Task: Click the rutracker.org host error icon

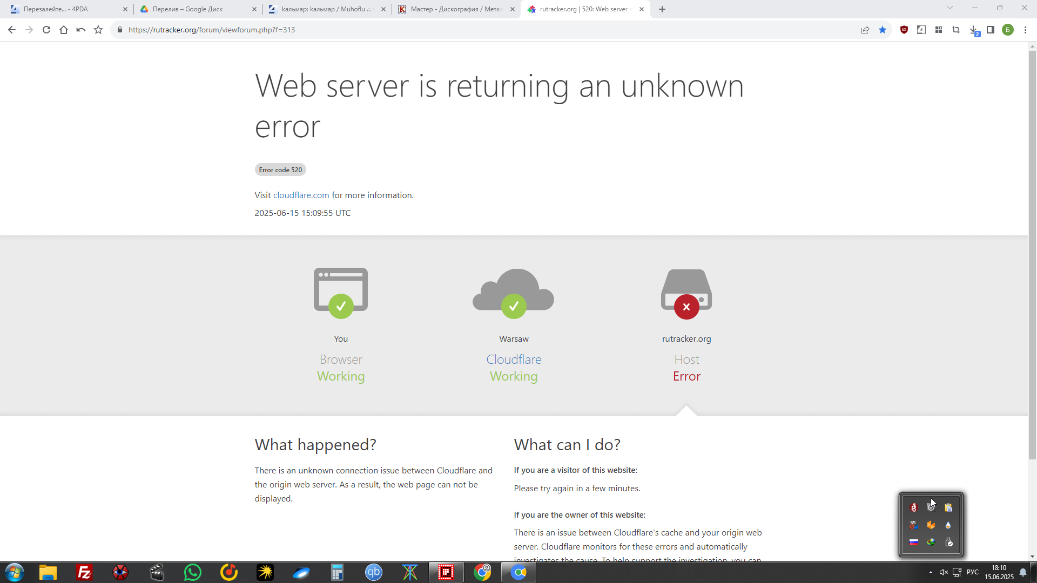Action: click(x=686, y=294)
